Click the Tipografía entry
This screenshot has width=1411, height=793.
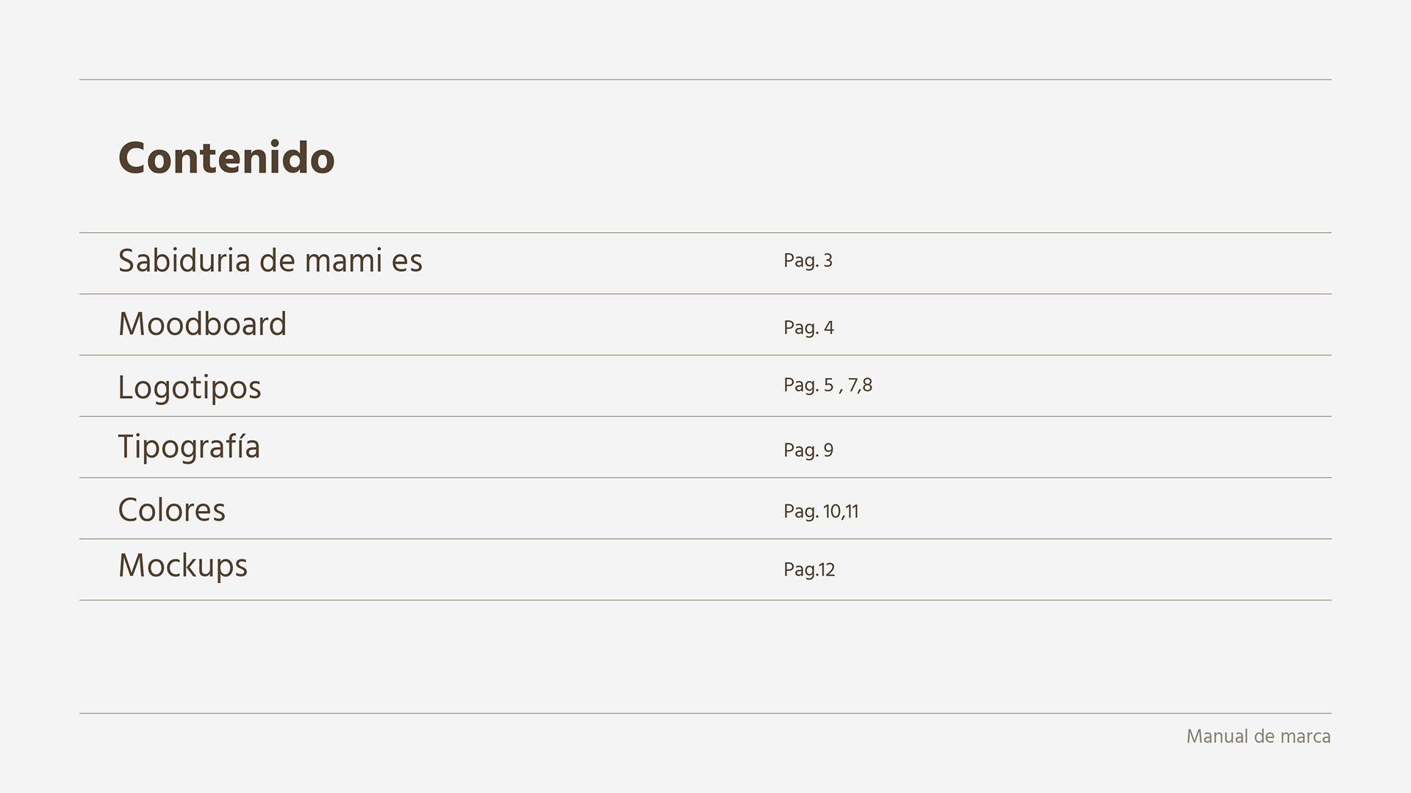189,446
